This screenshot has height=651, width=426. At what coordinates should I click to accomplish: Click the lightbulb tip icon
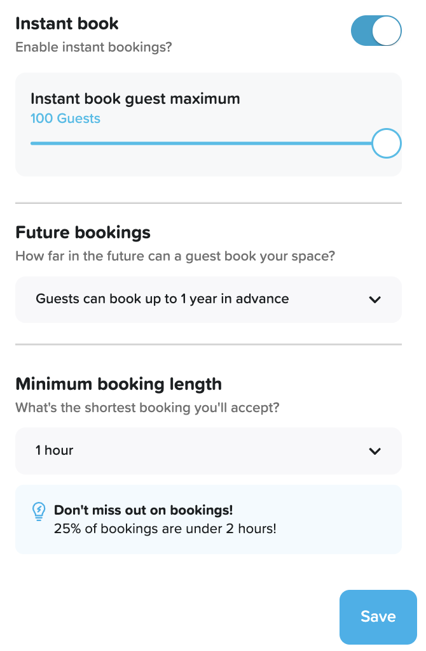pos(39,510)
